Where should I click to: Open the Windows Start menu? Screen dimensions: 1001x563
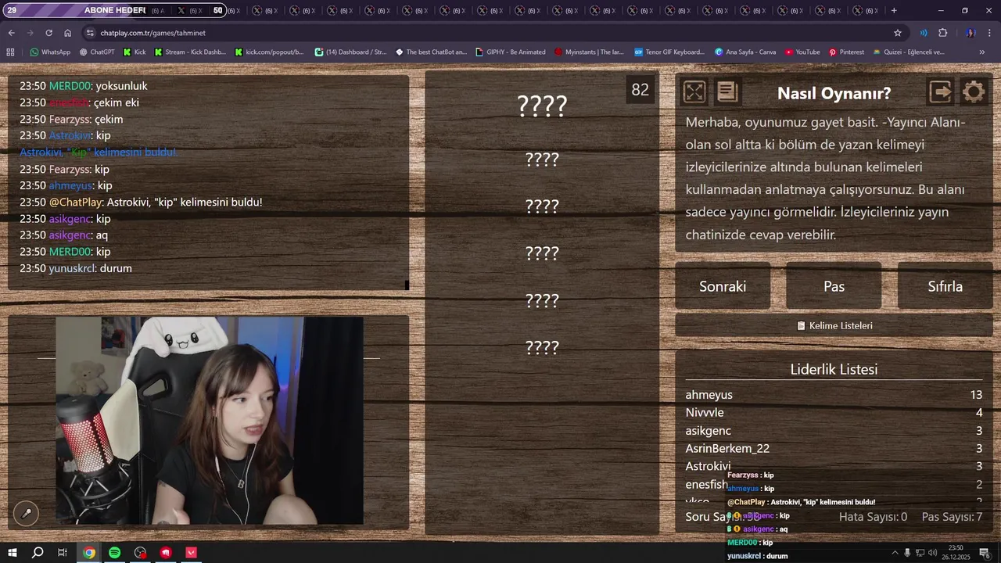click(12, 553)
